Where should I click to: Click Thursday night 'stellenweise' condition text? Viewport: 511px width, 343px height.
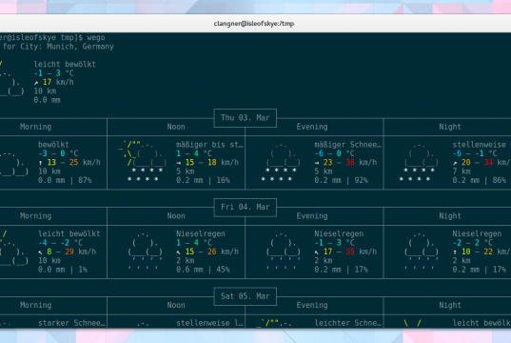pyautogui.click(x=479, y=145)
